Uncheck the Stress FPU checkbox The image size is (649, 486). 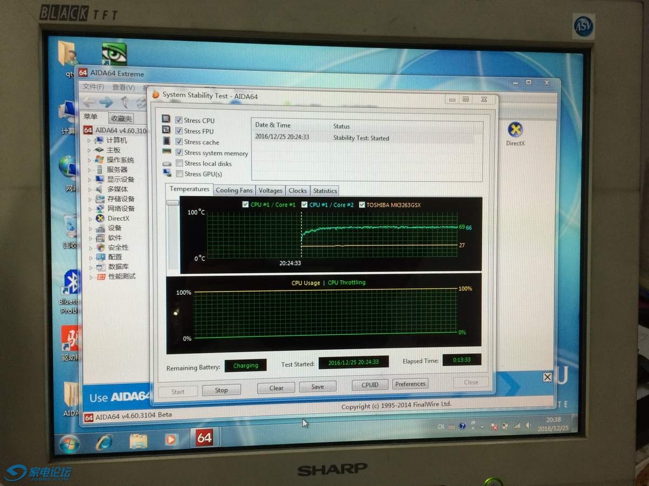(x=179, y=131)
